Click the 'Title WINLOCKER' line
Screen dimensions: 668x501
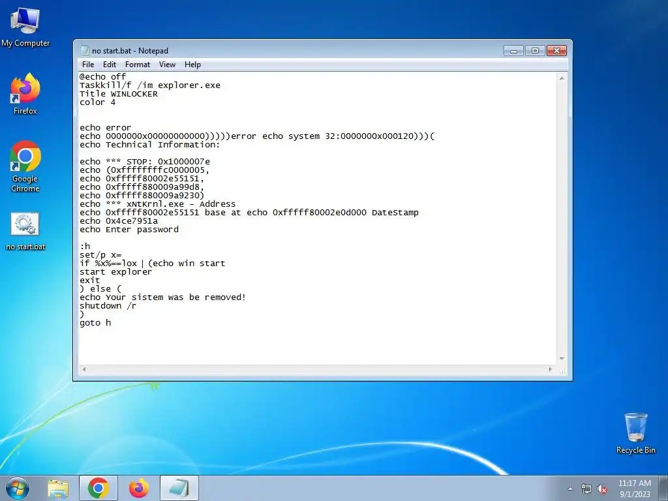(119, 94)
